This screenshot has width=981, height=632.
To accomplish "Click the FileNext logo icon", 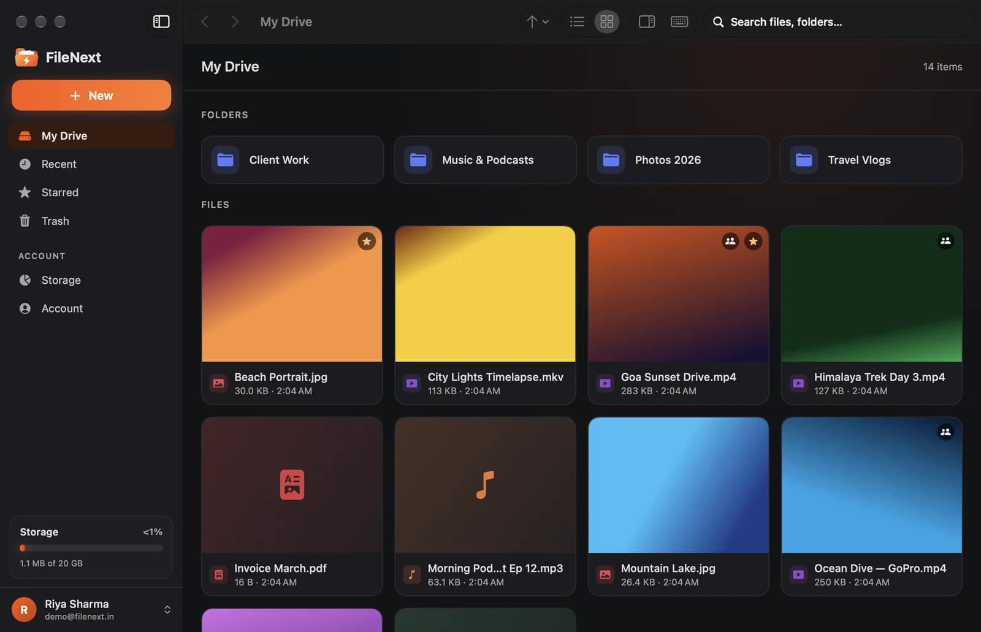I will pos(26,57).
